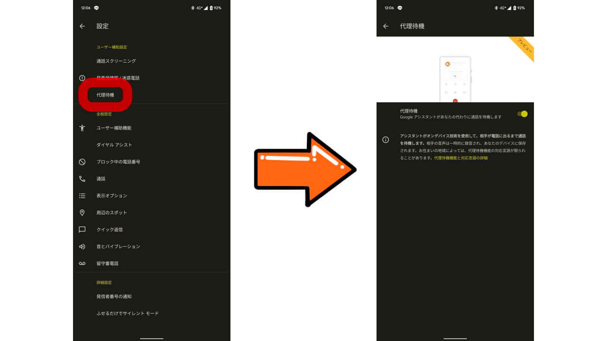
Task: Tap speaker icon beside 音とバイブレーション
Action: click(82, 247)
